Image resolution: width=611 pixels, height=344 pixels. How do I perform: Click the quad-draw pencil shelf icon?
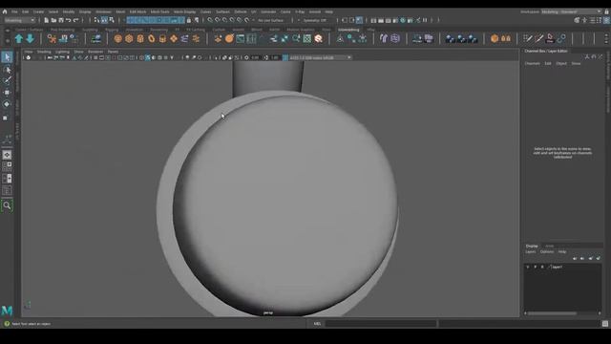(x=528, y=38)
